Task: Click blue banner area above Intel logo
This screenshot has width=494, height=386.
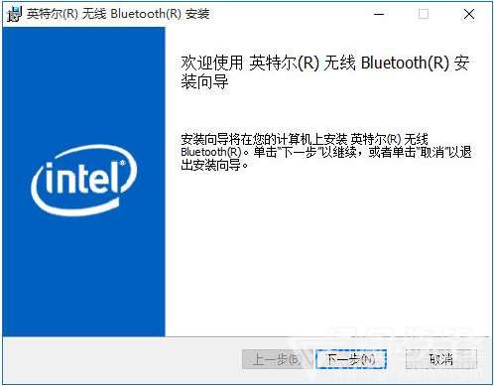Action: point(83,86)
